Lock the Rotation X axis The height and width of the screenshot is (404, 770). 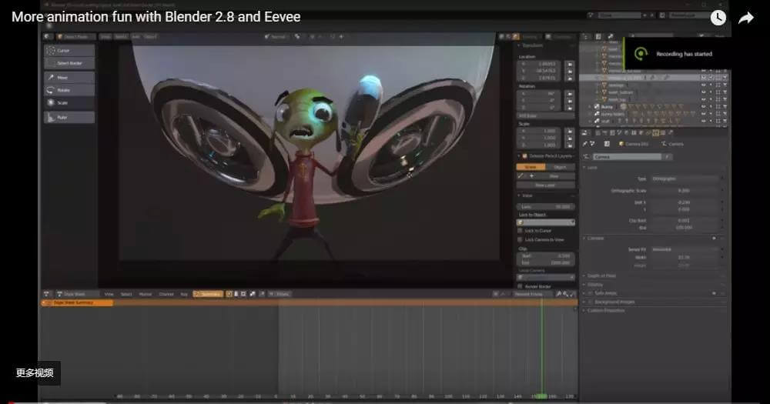[x=570, y=94]
